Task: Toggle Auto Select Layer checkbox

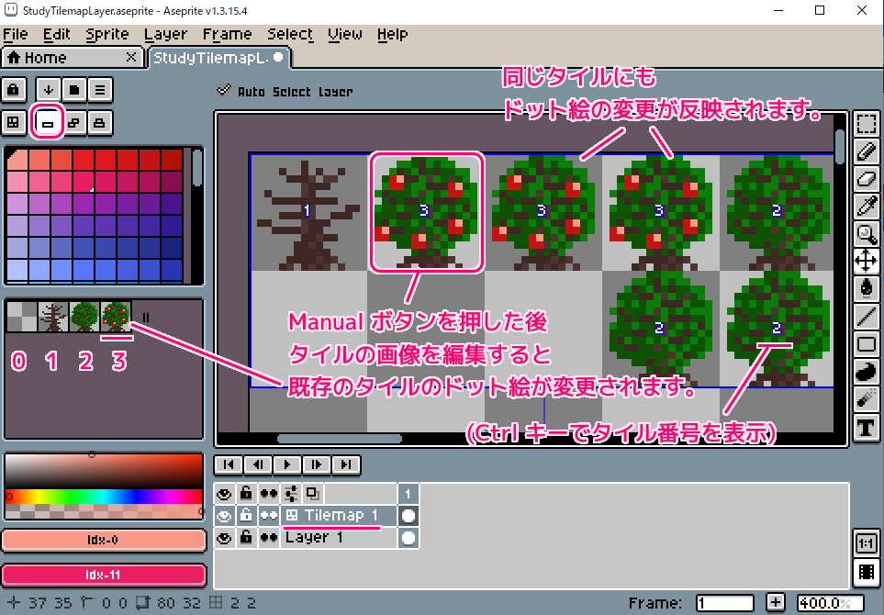Action: [222, 91]
